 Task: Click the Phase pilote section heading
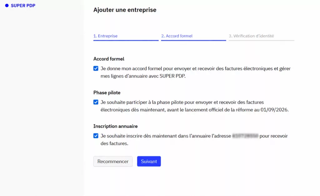pyautogui.click(x=107, y=93)
